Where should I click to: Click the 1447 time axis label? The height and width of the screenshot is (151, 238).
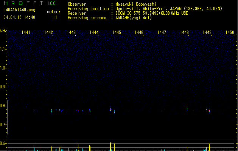point(162,32)
